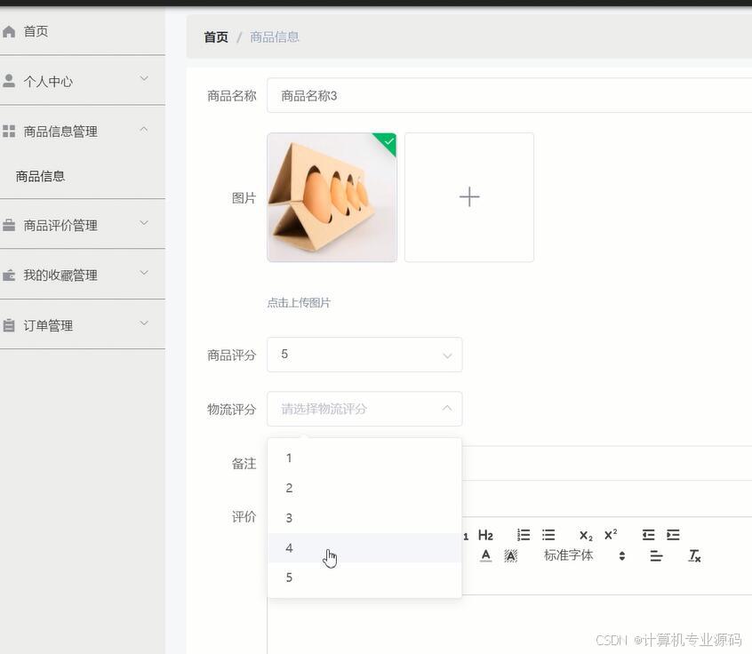Click inside the 评价 rich text editor area

(x=509, y=623)
